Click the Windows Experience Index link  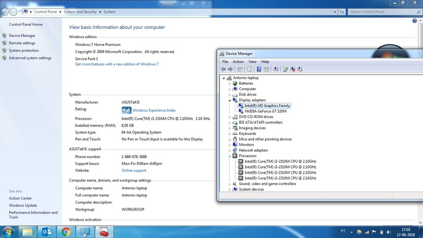tap(154, 111)
